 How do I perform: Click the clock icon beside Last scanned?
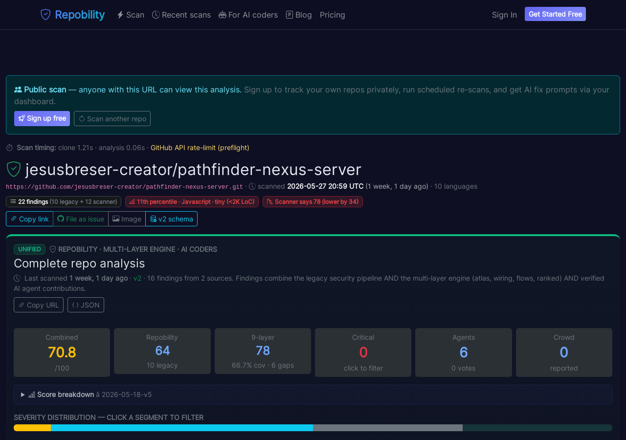pos(17,278)
